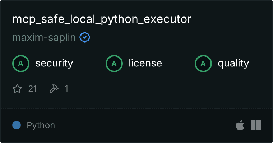Click the Windows platform icon
The width and height of the screenshot is (273, 143).
(256, 125)
